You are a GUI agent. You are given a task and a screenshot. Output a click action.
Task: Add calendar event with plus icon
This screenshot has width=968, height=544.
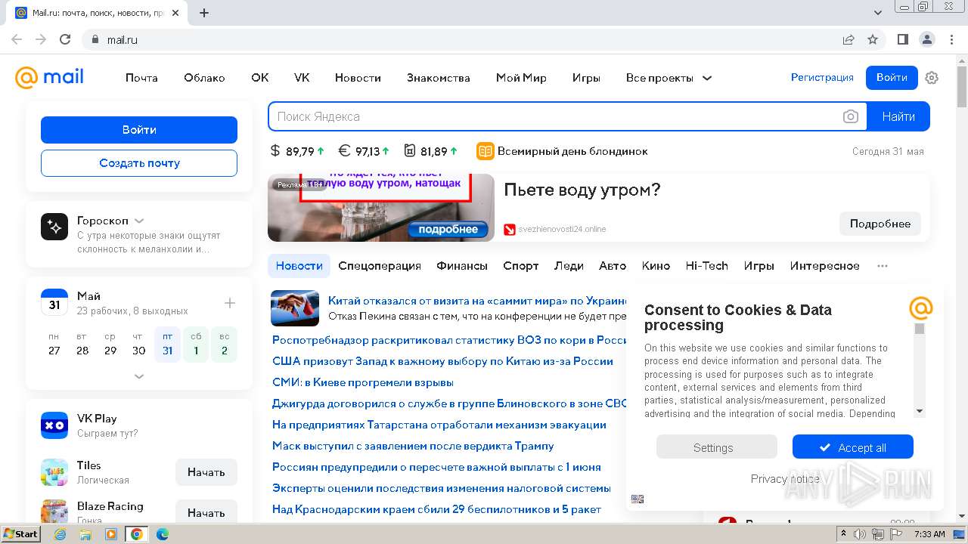pyautogui.click(x=230, y=303)
